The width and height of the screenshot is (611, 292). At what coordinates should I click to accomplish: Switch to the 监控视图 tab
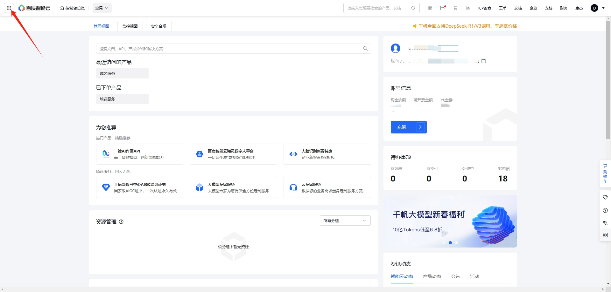pos(130,26)
